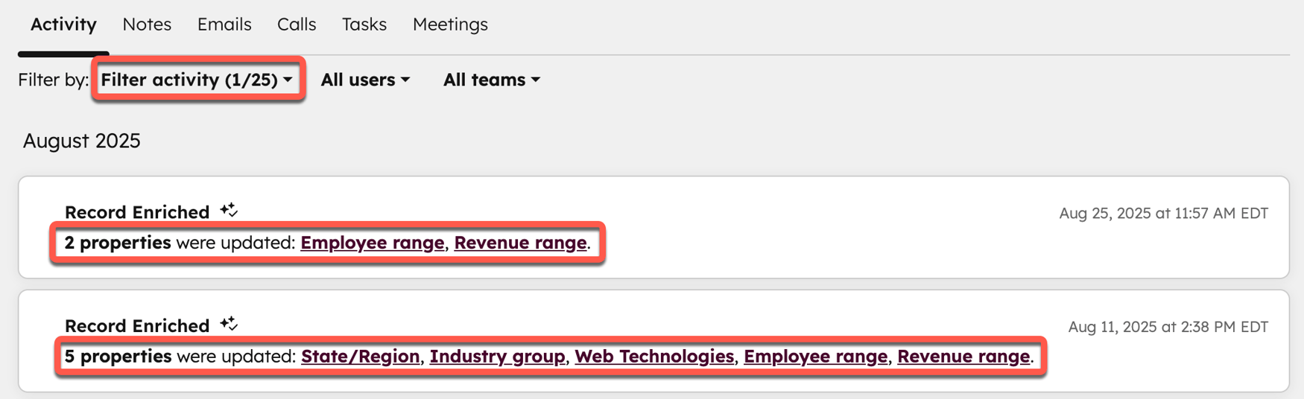
Task: Click the Web Technologies property link
Action: [654, 357]
